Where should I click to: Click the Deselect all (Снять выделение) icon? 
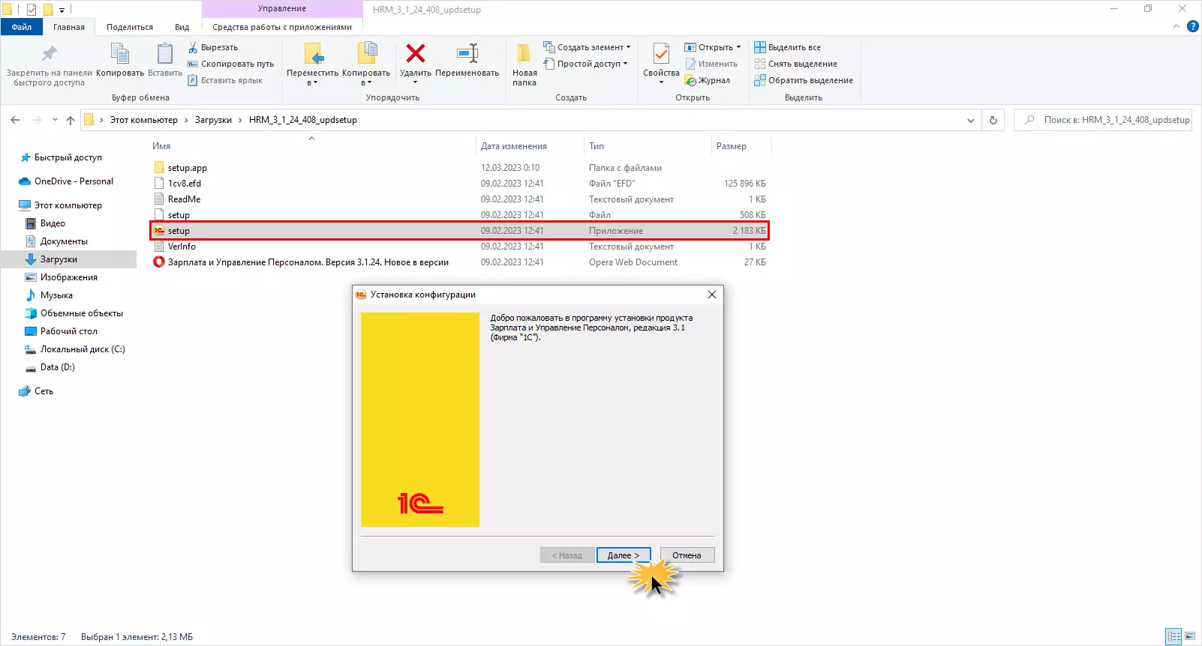[760, 64]
